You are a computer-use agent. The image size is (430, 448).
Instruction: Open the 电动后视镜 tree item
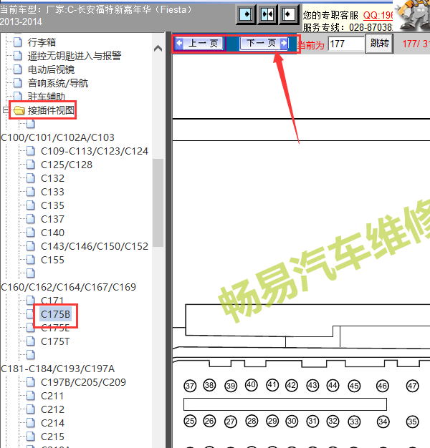(x=51, y=69)
